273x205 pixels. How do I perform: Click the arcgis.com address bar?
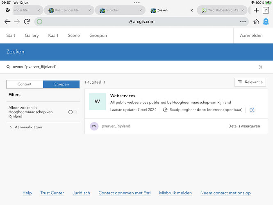coord(141,22)
